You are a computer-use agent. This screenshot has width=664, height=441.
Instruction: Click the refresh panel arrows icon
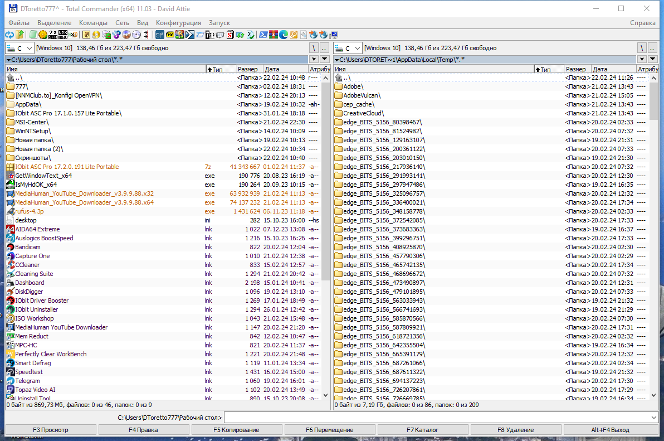9,35
